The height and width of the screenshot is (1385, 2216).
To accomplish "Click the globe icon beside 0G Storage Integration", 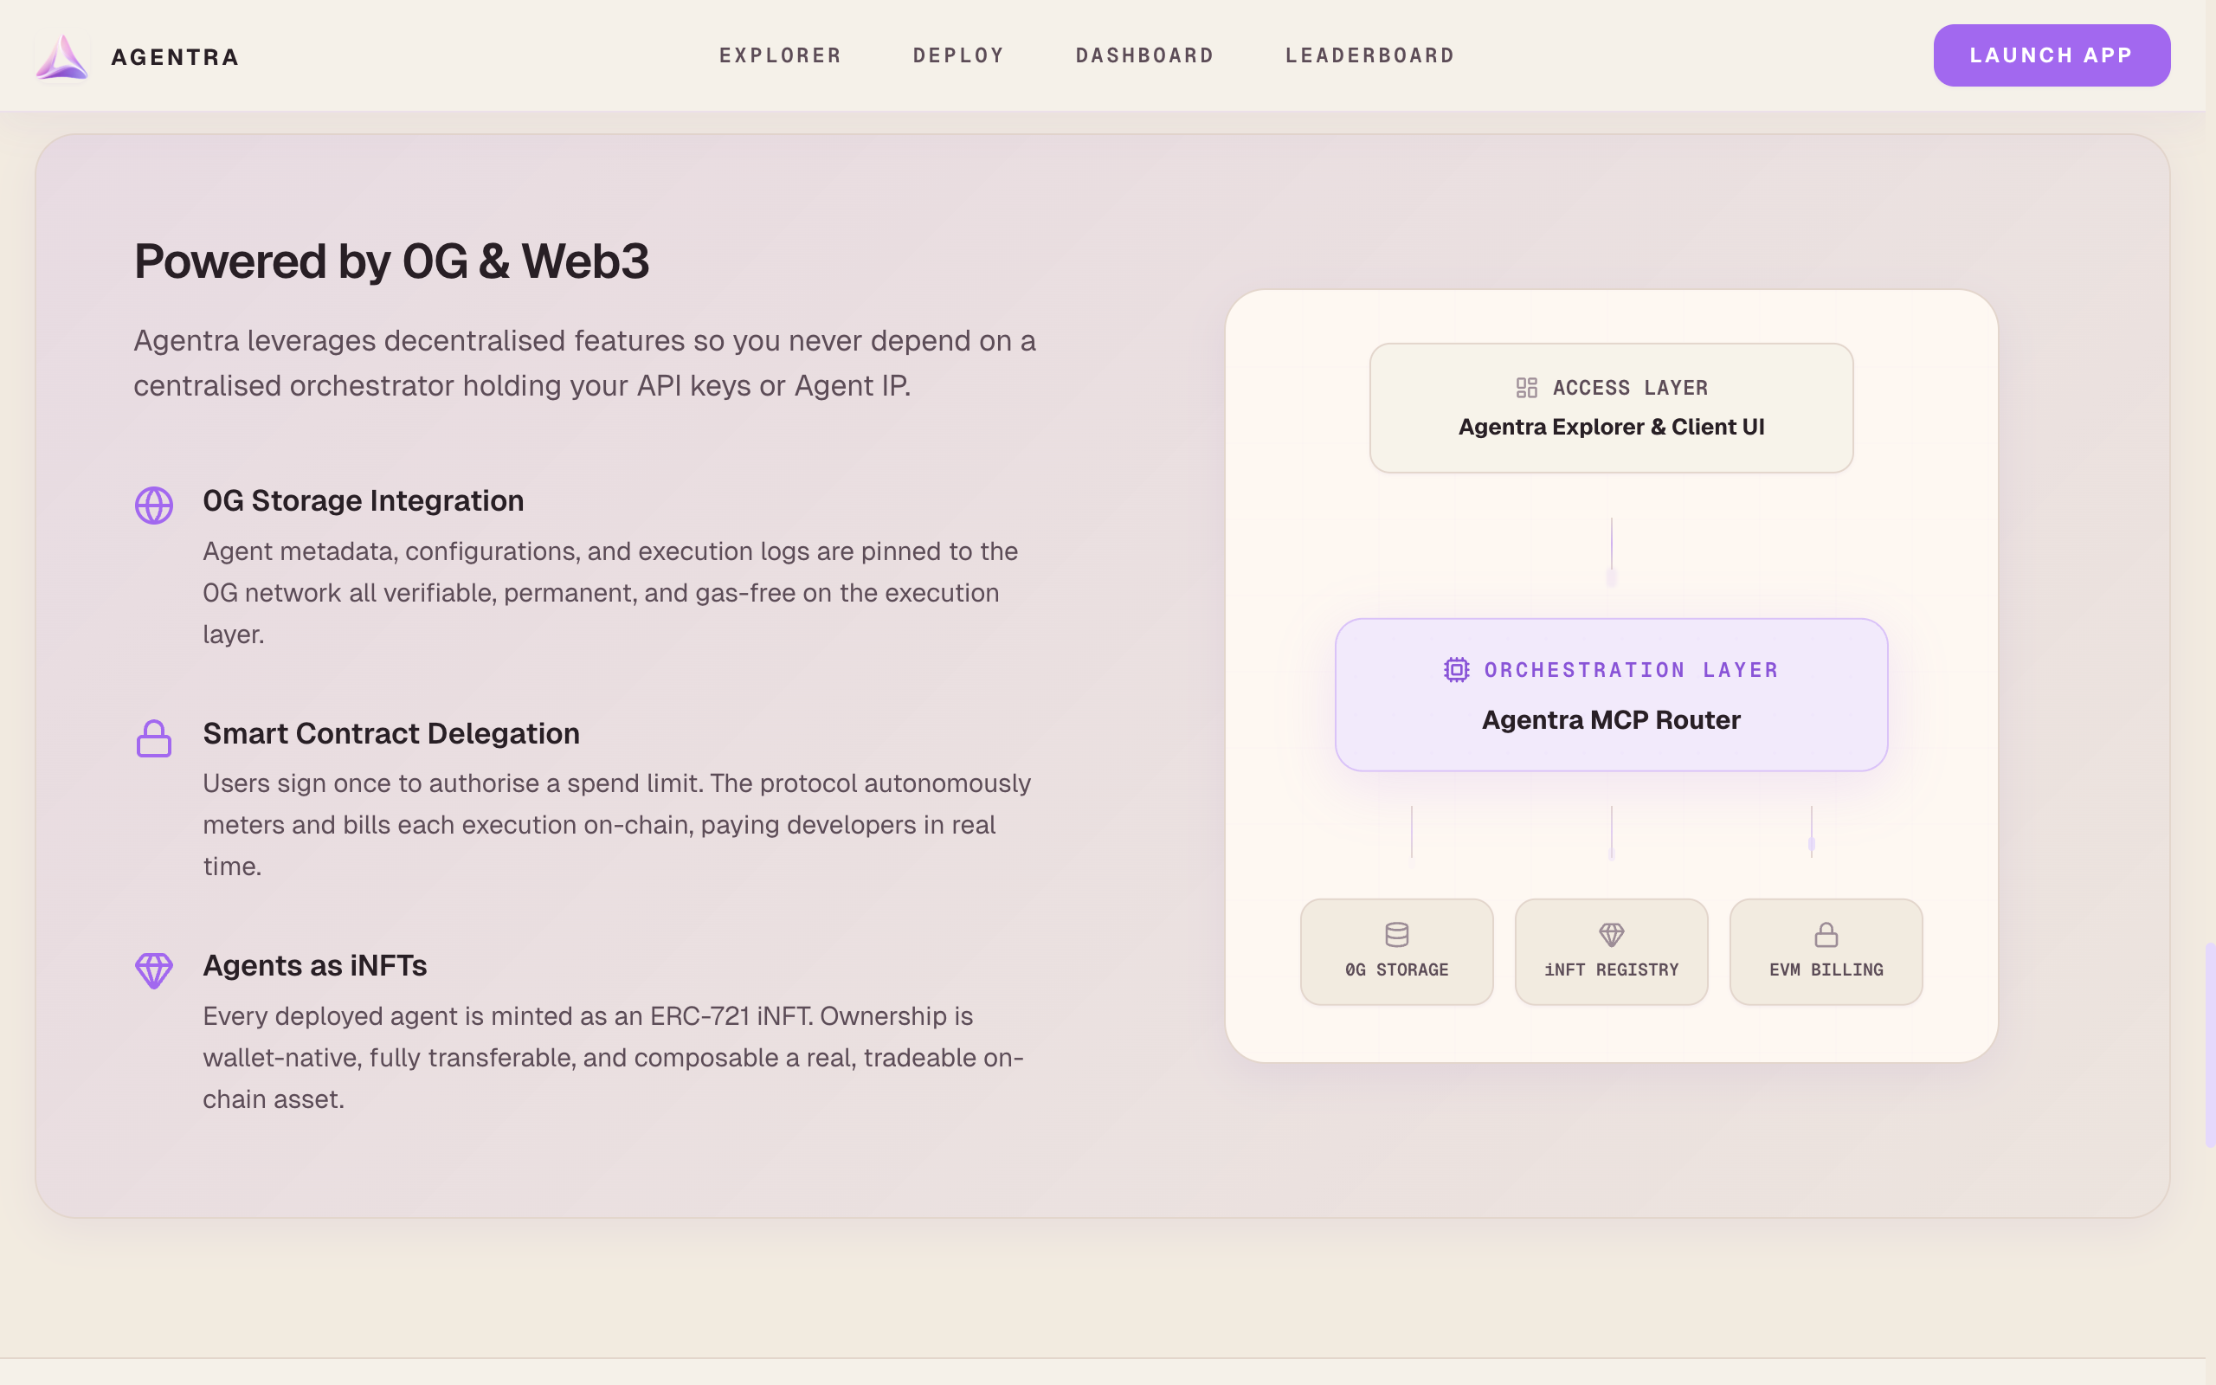I will pos(154,505).
